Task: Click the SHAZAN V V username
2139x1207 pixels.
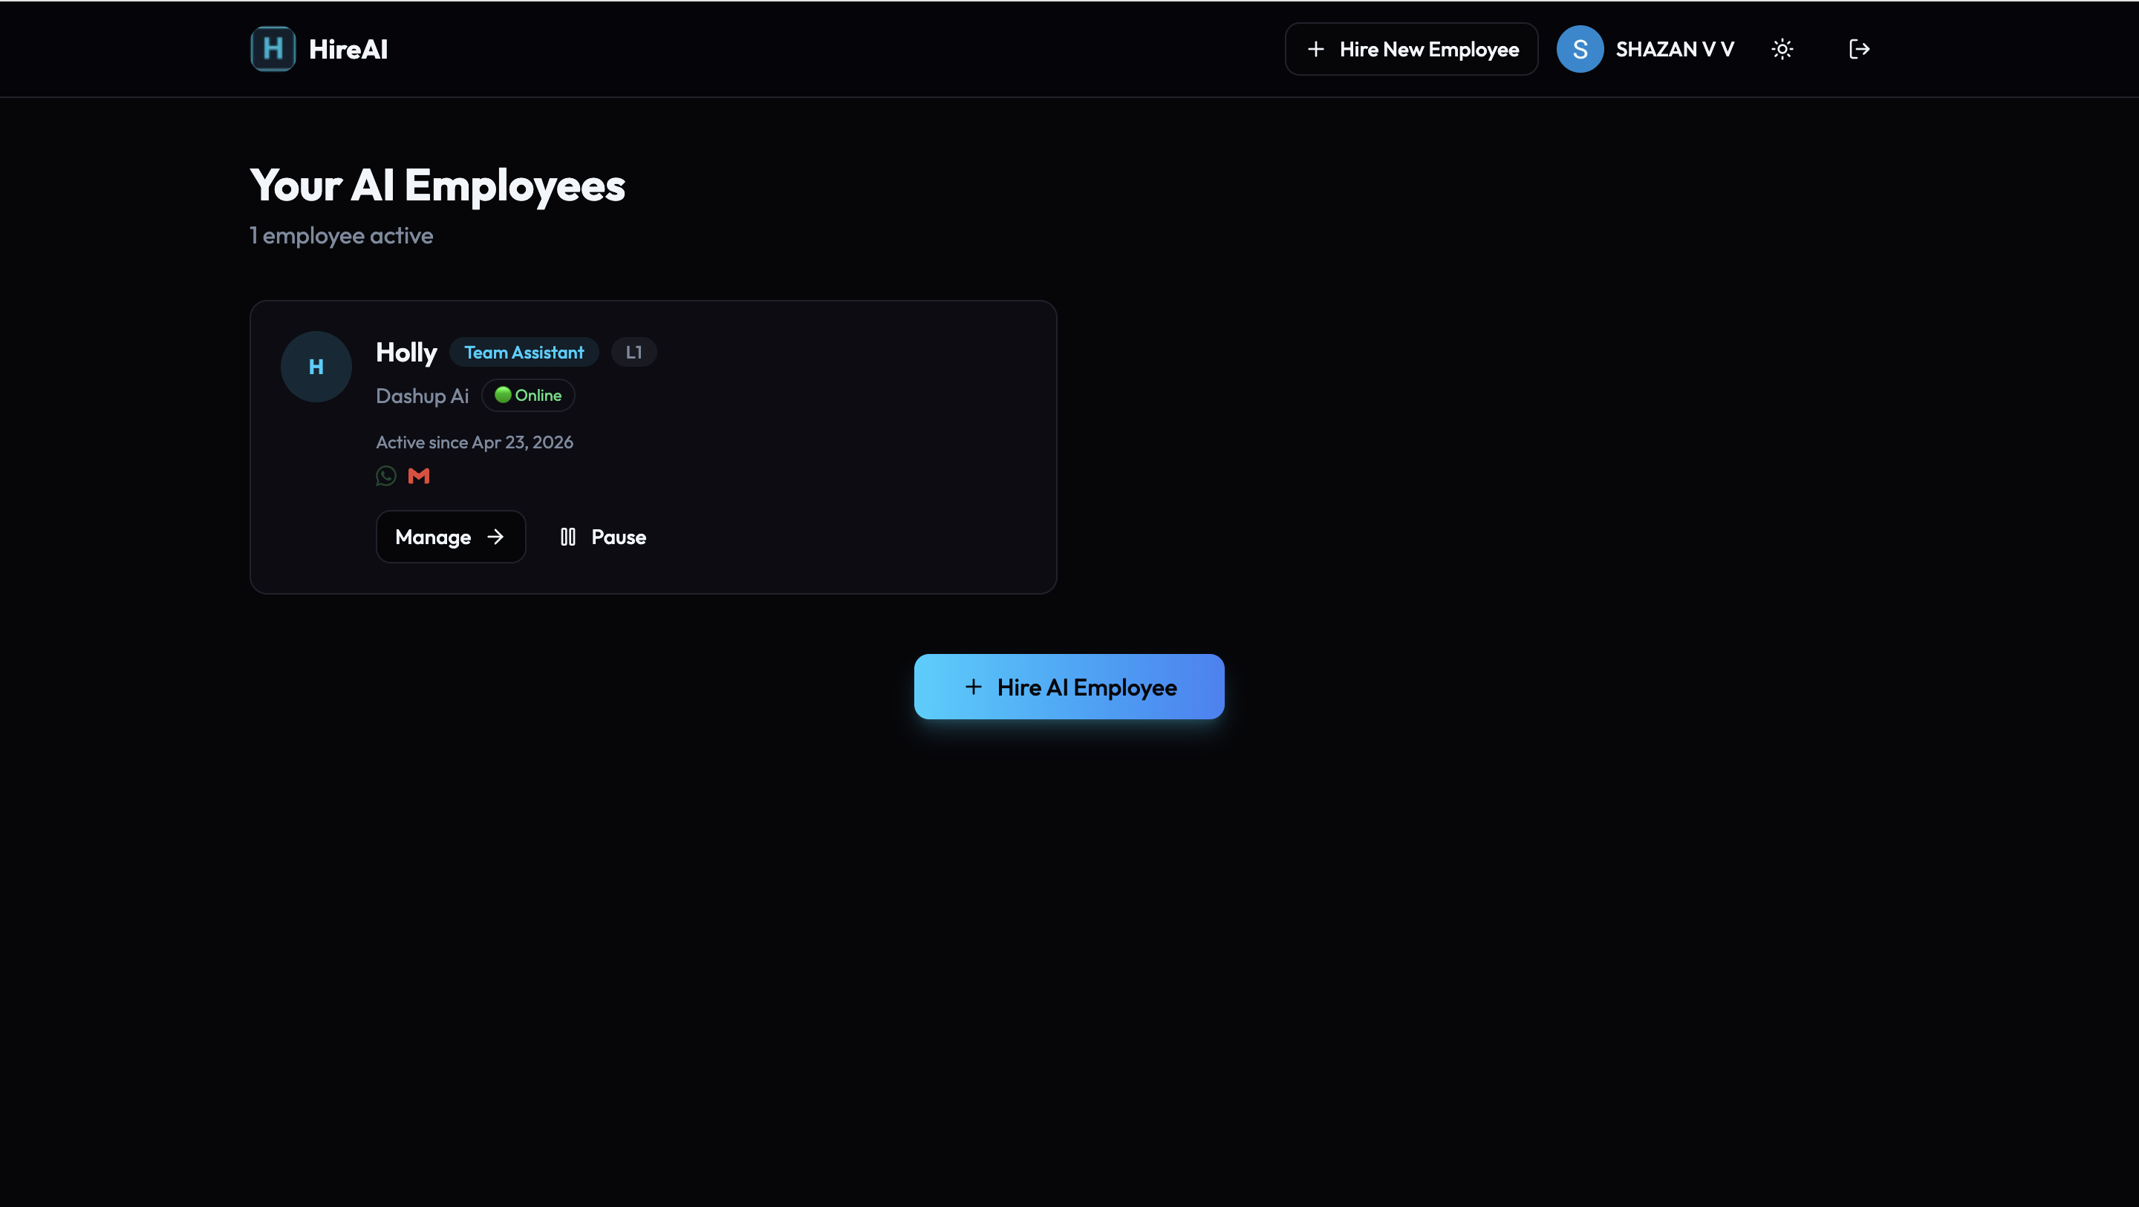Action: pyautogui.click(x=1674, y=49)
